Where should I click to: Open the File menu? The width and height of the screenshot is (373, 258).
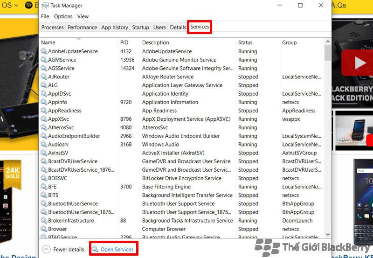coord(45,16)
